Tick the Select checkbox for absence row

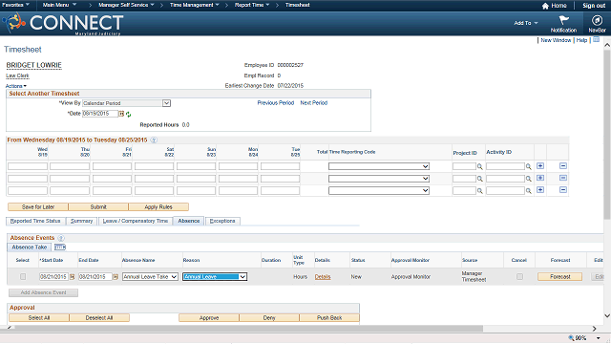(23, 276)
